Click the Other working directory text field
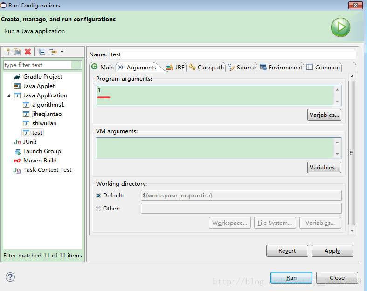Image resolution: width=367 pixels, height=291 pixels. [241, 209]
